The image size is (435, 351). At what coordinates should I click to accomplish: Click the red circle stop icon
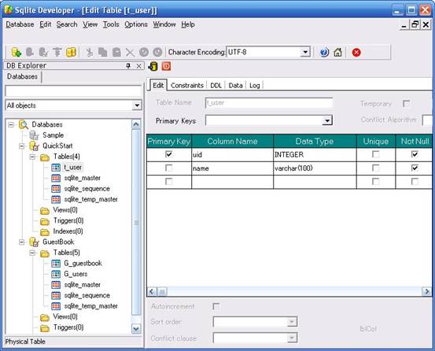click(356, 52)
